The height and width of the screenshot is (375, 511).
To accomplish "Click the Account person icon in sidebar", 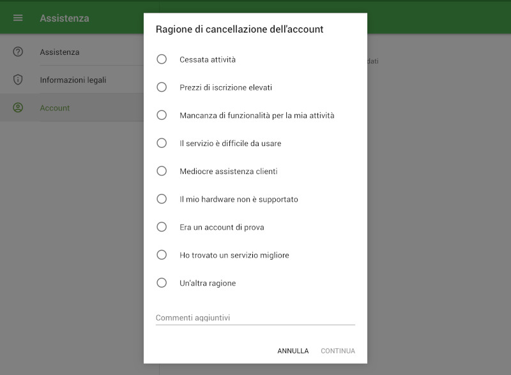I will [17, 107].
